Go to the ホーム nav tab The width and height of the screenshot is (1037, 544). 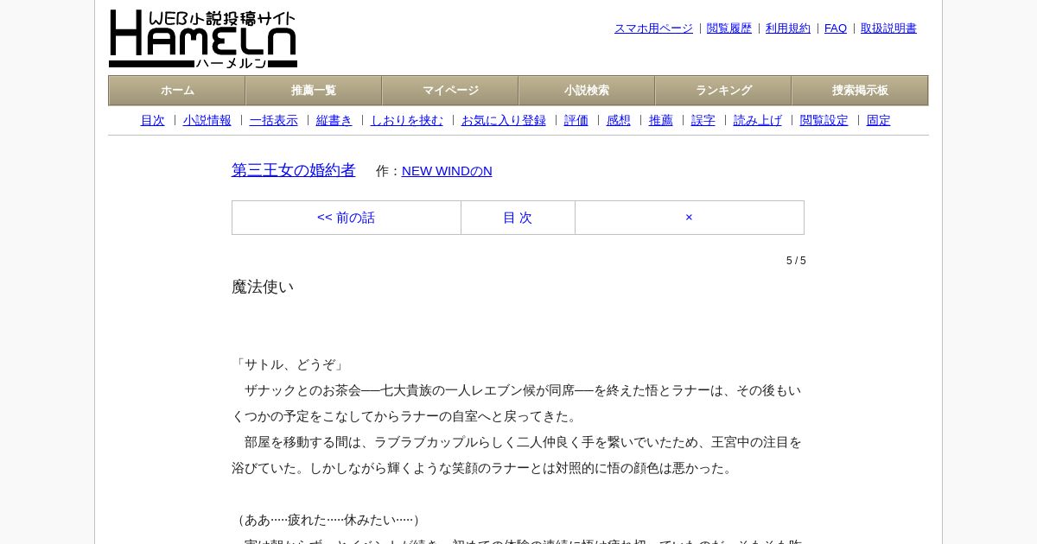pos(177,91)
